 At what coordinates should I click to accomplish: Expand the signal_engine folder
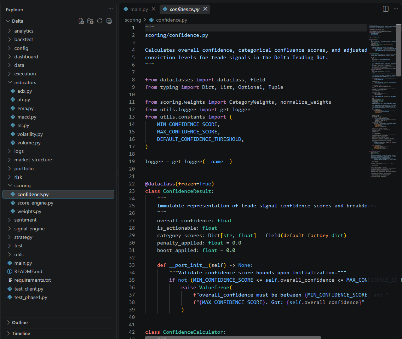(29, 229)
